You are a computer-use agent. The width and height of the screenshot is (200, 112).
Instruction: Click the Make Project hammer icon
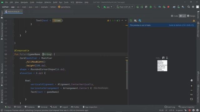tap(98, 7)
